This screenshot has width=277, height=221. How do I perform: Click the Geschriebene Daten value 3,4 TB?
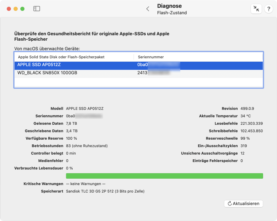point(72,131)
